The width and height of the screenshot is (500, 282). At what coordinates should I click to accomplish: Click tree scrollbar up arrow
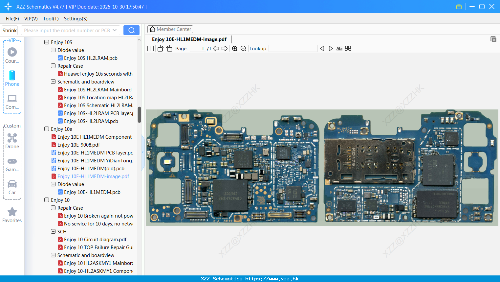tap(139, 40)
